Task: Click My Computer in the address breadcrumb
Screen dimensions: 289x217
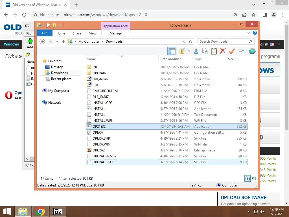Action: 89,42
